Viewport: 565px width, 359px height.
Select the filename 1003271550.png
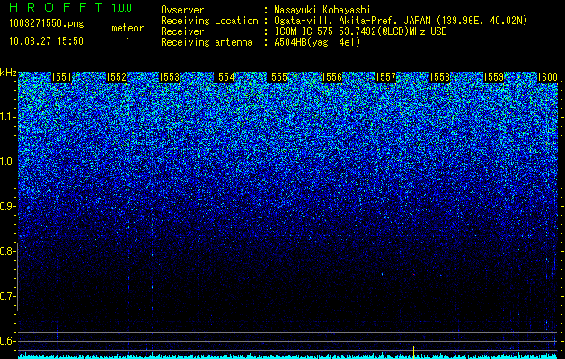point(46,23)
